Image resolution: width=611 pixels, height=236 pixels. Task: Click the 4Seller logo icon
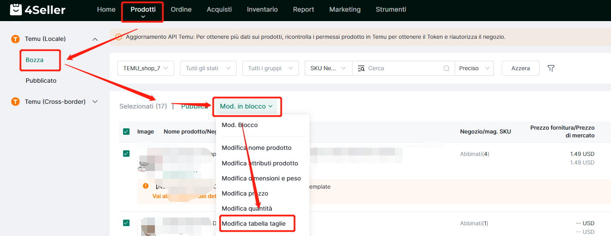pos(16,9)
